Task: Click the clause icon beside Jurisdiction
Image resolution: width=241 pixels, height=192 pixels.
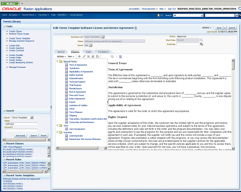Action: [x=66, y=68]
